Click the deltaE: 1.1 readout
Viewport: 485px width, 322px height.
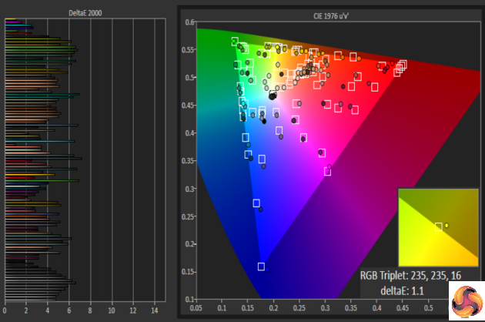coord(402,290)
